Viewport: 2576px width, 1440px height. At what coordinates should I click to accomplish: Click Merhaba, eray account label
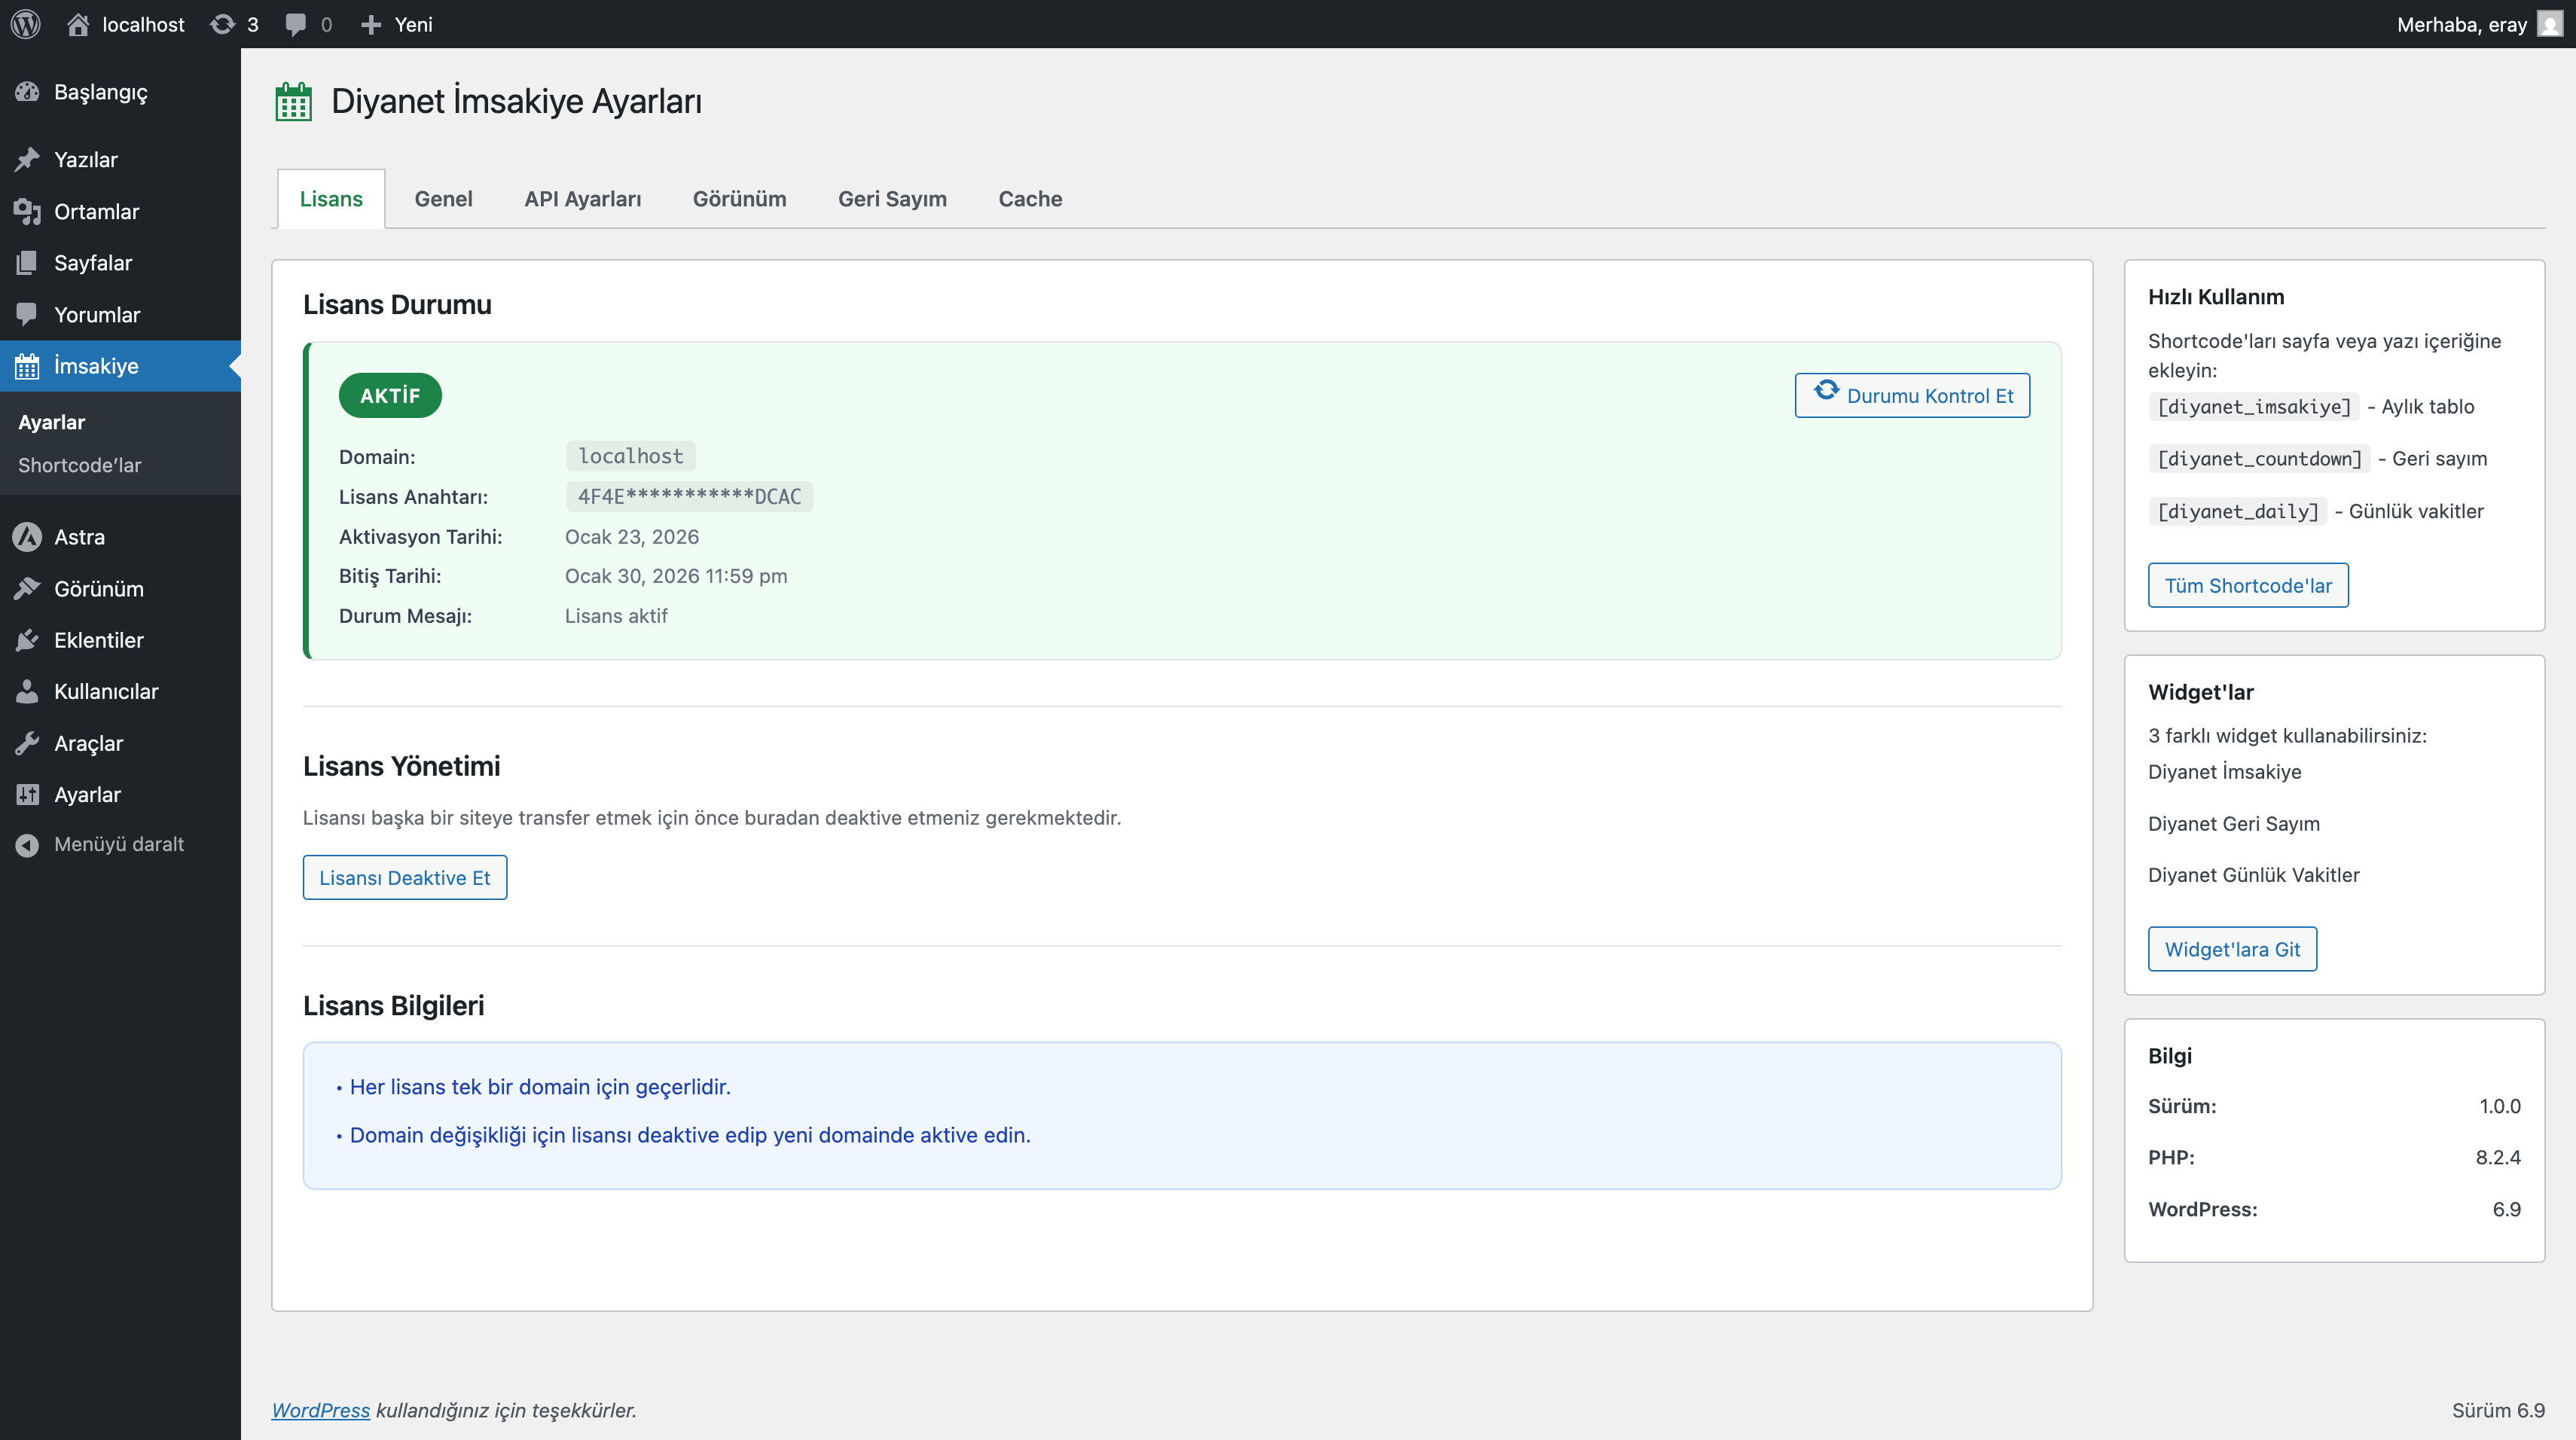click(x=2461, y=24)
